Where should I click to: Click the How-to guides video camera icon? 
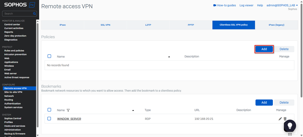pos(214,5)
